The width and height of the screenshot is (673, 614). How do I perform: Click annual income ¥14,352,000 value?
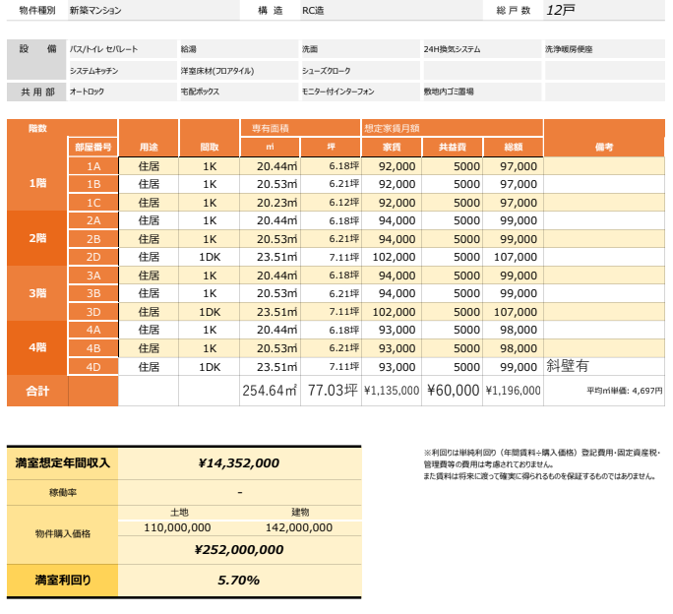pos(239,463)
